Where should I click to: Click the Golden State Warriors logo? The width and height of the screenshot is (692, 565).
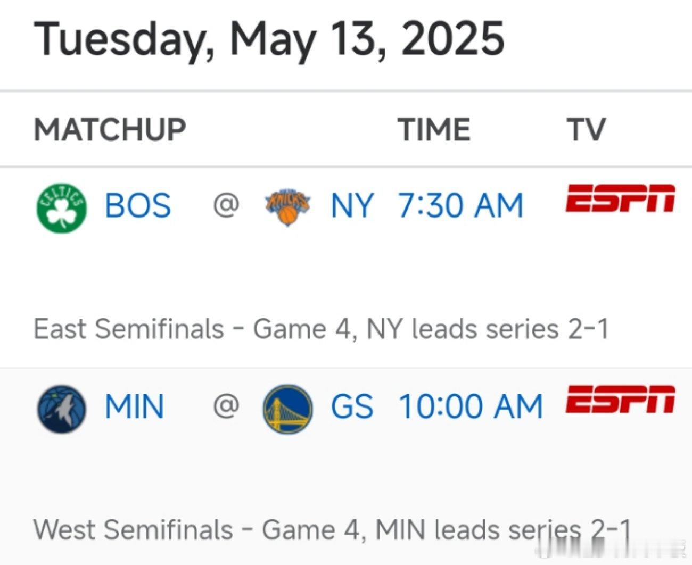(x=287, y=408)
